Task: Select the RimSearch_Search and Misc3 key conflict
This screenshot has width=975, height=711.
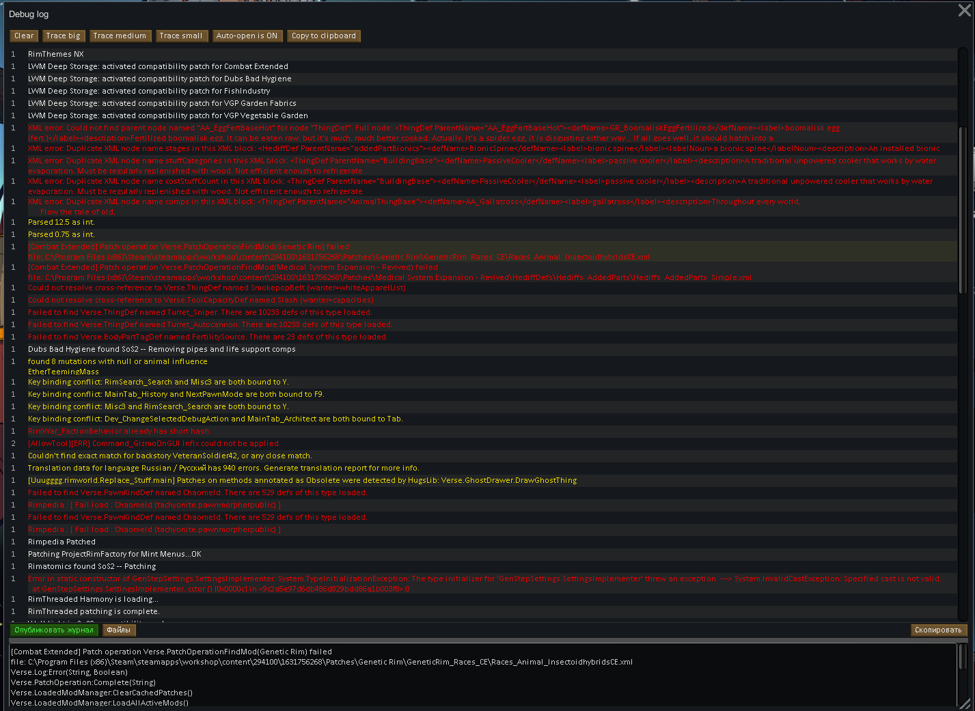Action: (x=483, y=382)
